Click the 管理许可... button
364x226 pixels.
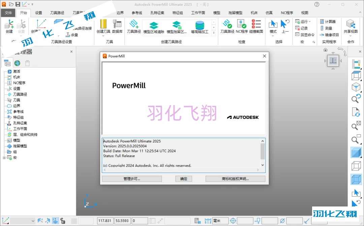tap(132, 179)
